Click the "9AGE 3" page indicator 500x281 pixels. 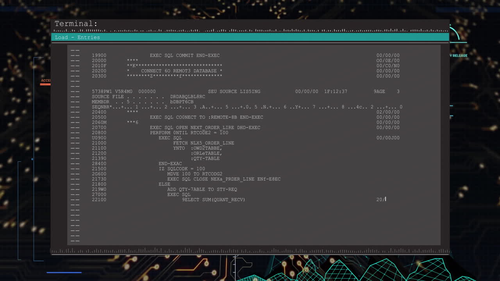pyautogui.click(x=386, y=92)
